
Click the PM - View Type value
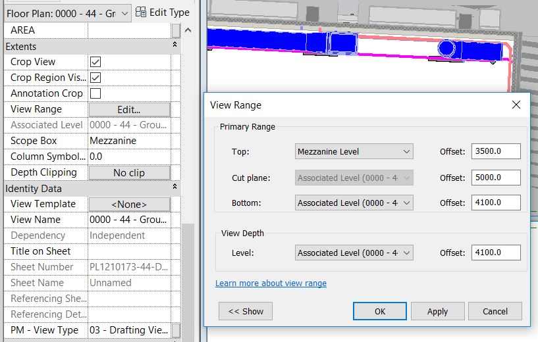click(129, 330)
